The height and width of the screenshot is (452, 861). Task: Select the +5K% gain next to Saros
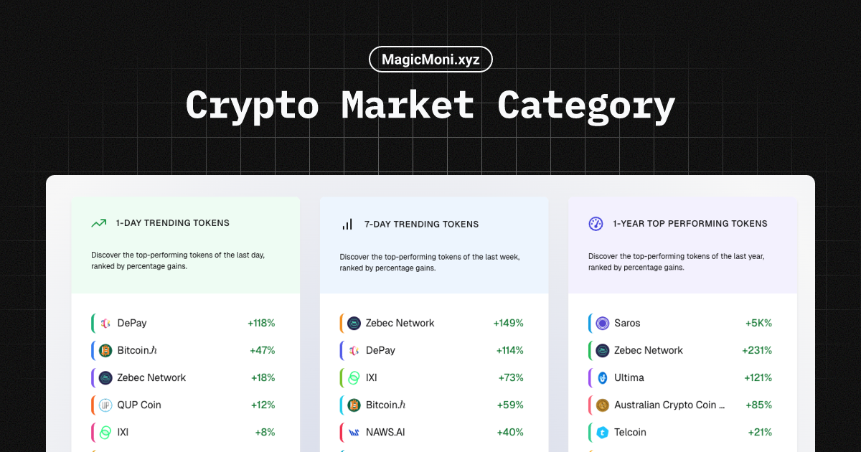[x=758, y=323]
